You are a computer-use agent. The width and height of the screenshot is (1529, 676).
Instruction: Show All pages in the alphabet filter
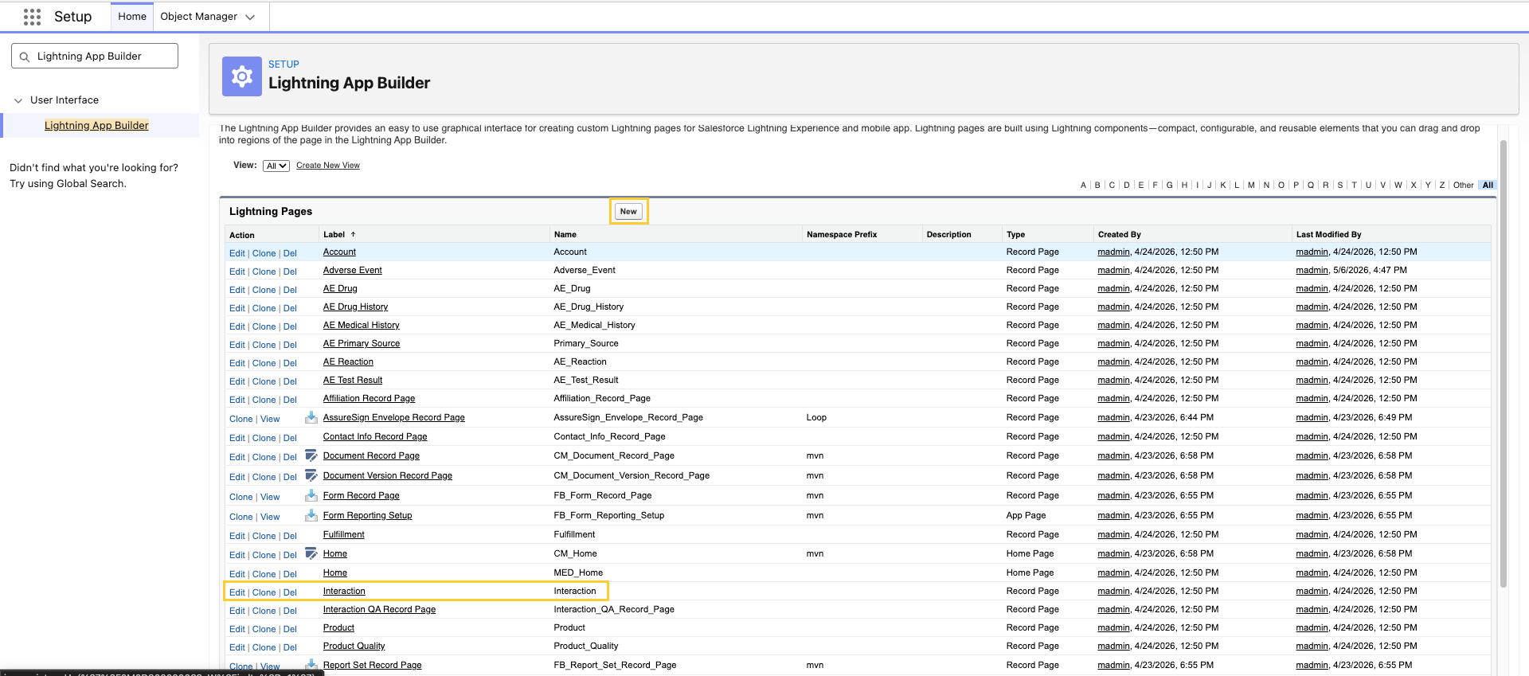1488,185
